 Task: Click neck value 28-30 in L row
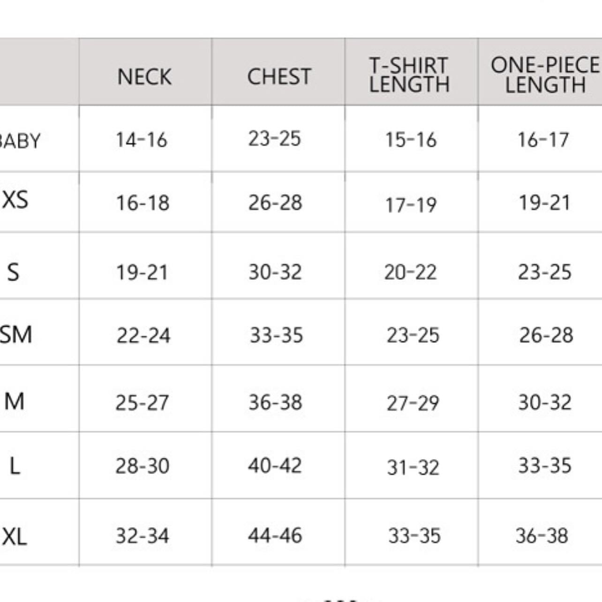pos(143,466)
